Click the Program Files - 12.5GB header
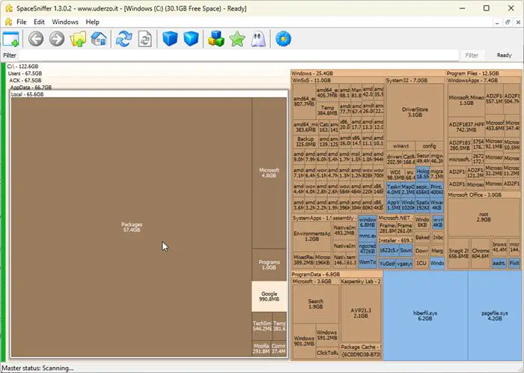This screenshot has width=524, height=373. 472,73
